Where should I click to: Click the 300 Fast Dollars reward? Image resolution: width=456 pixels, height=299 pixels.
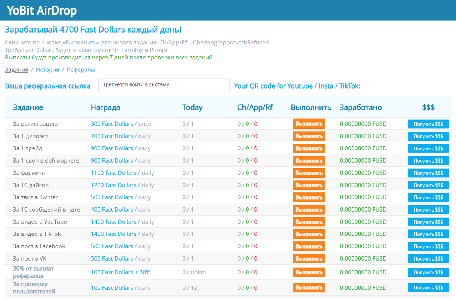[112, 124]
